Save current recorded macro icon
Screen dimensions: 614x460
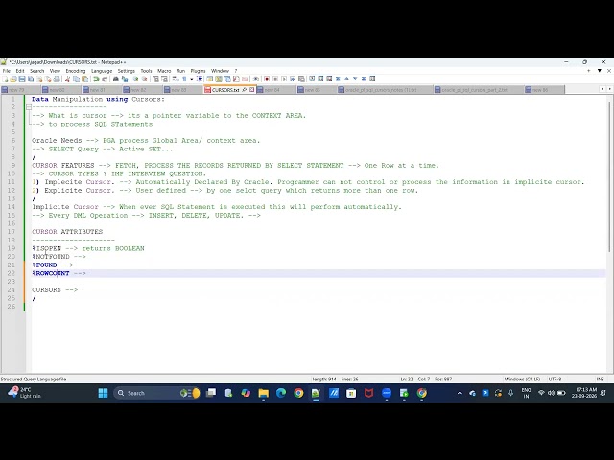click(x=301, y=79)
